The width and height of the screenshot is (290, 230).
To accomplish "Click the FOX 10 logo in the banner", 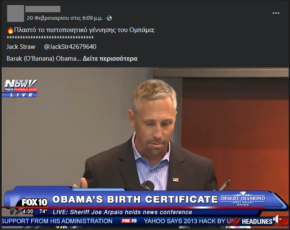I will (35, 202).
